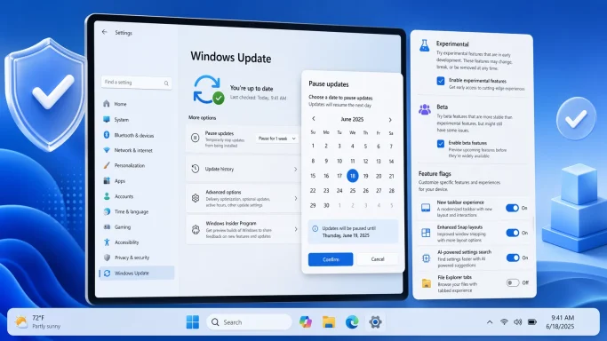
Task: Turn off New taskbar experience toggle
Action: pyautogui.click(x=512, y=208)
